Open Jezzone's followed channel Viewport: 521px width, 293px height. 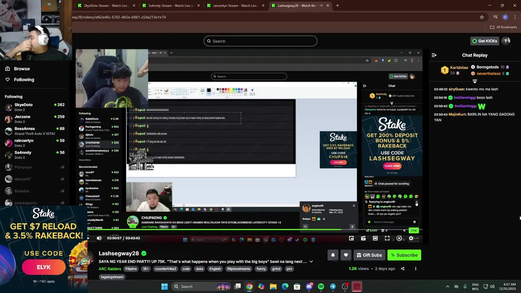pos(35,119)
